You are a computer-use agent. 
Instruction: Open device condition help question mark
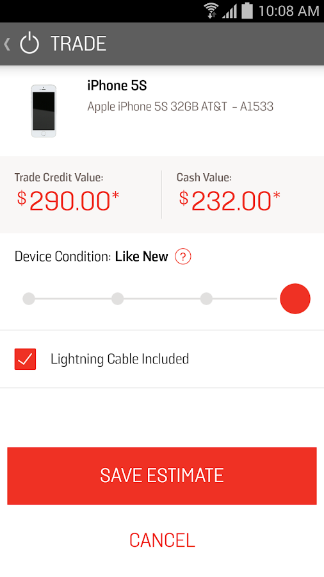pos(182,256)
